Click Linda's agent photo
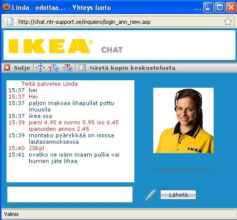Screen dimensions: 237x220 point(183,120)
